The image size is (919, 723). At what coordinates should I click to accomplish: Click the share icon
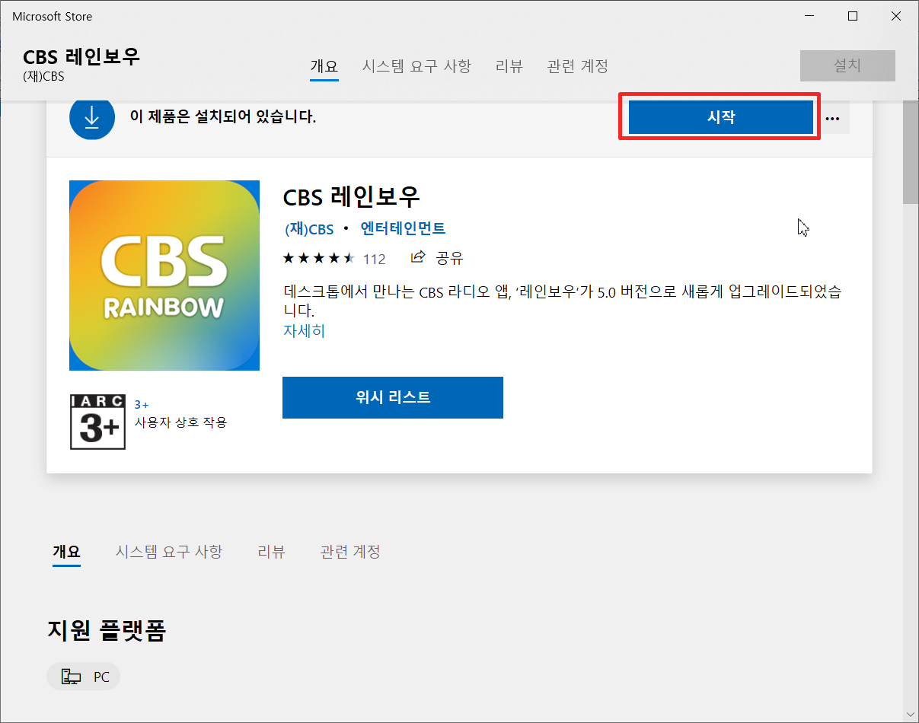point(417,257)
